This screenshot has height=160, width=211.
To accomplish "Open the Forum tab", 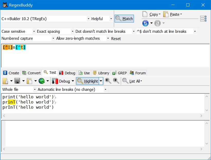I will coord(137,73).
